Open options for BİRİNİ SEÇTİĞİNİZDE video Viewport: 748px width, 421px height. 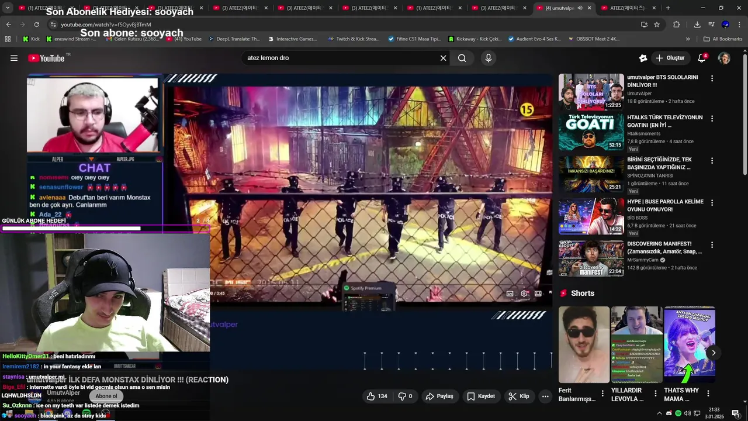tap(712, 160)
